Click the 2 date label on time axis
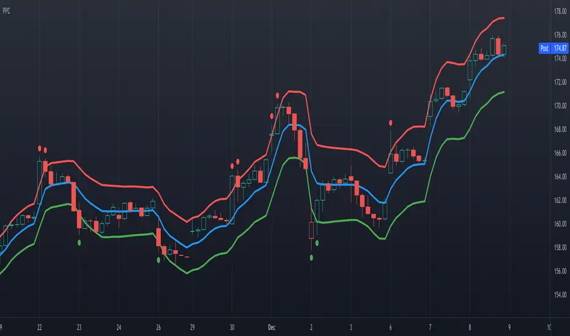570x336 pixels. point(311,327)
